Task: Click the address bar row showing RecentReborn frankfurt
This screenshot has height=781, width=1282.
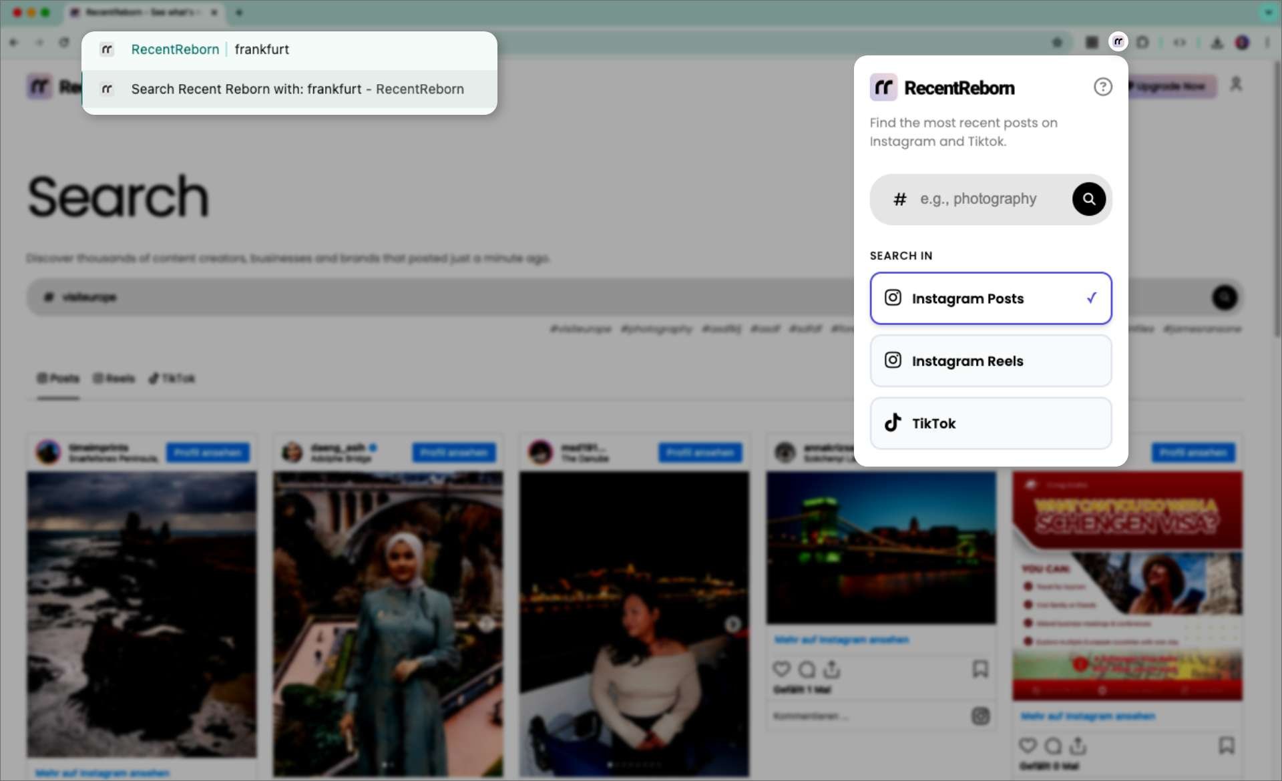Action: pos(289,49)
